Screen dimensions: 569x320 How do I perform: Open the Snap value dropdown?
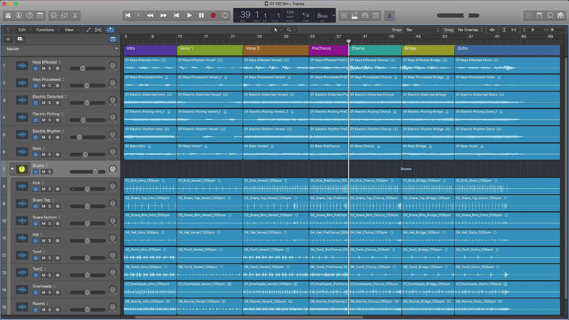point(423,30)
